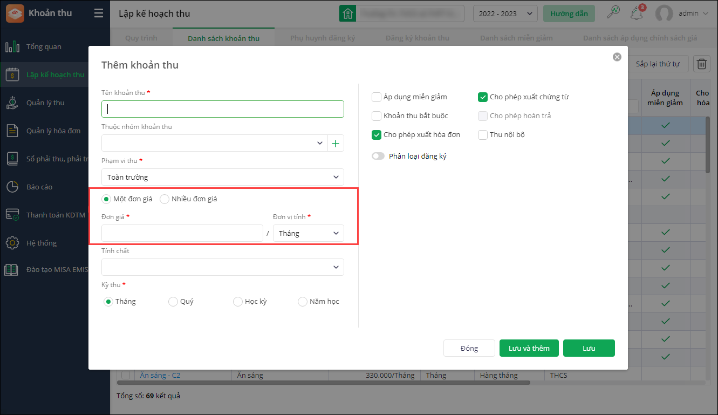This screenshot has height=415, width=718.
Task: Open the Ăn sáng - C2 link
Action: pos(160,375)
